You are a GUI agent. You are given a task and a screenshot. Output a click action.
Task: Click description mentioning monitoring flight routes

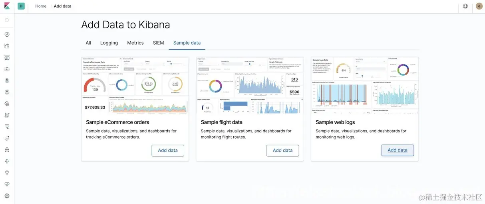pyautogui.click(x=246, y=134)
